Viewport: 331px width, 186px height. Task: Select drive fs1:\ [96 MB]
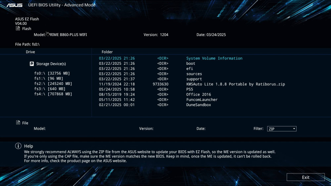(49, 78)
